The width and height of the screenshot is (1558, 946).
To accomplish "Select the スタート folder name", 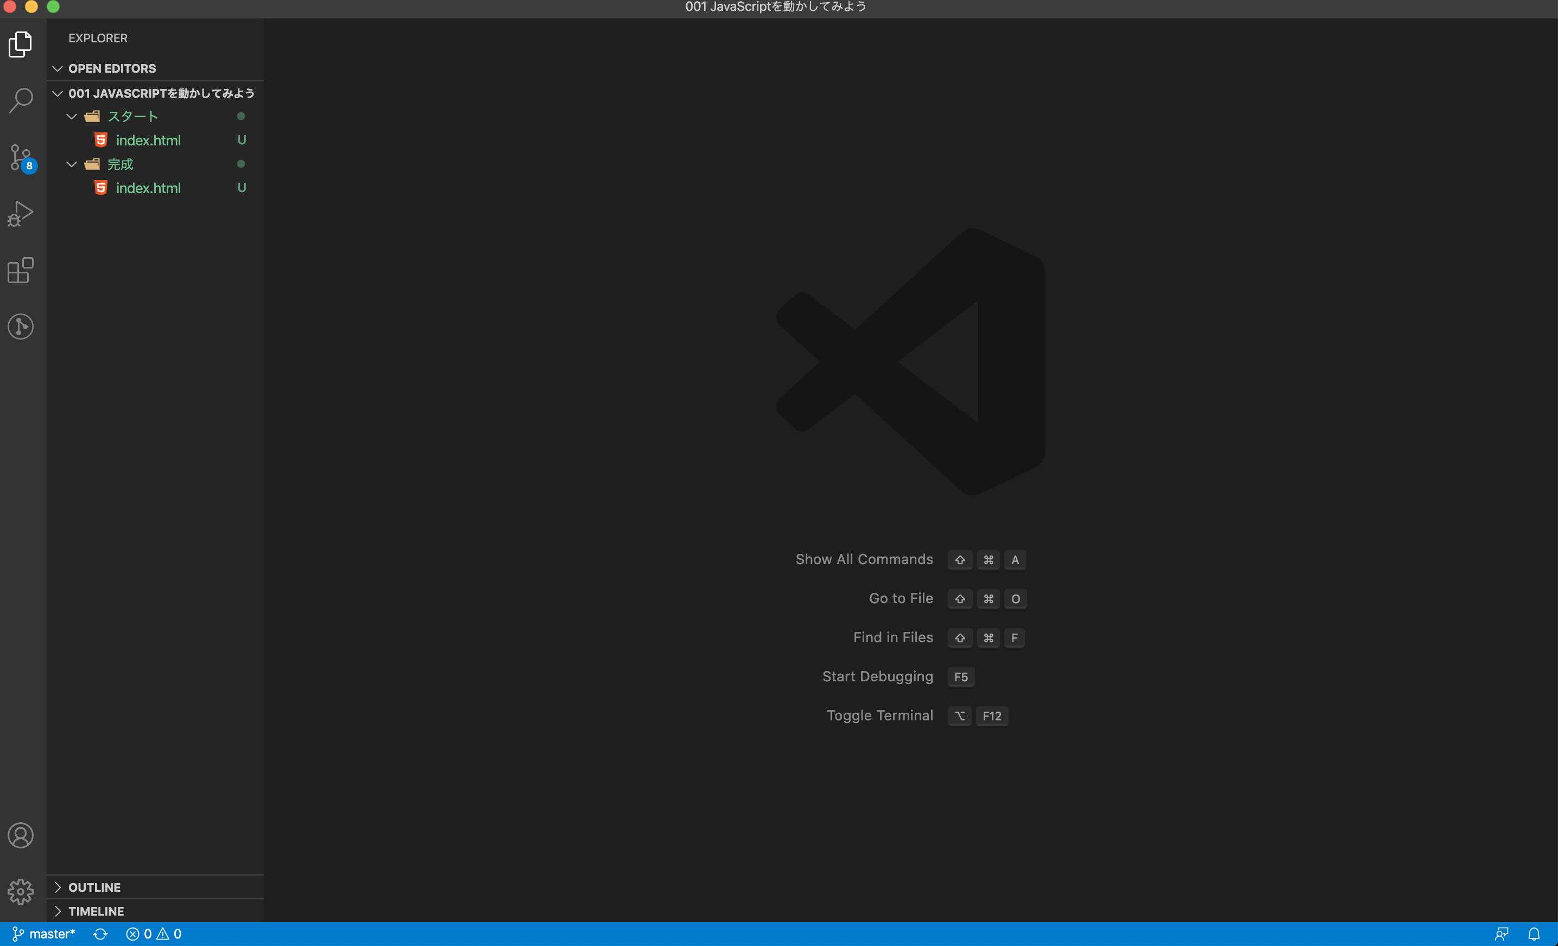I will [x=133, y=116].
